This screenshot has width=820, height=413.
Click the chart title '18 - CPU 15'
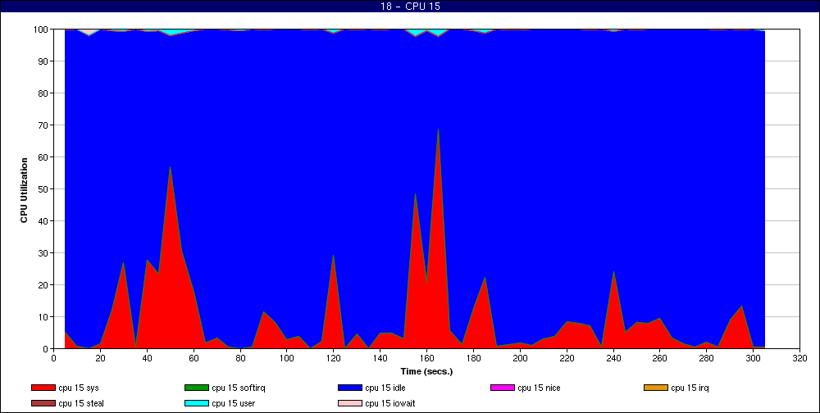pos(410,7)
